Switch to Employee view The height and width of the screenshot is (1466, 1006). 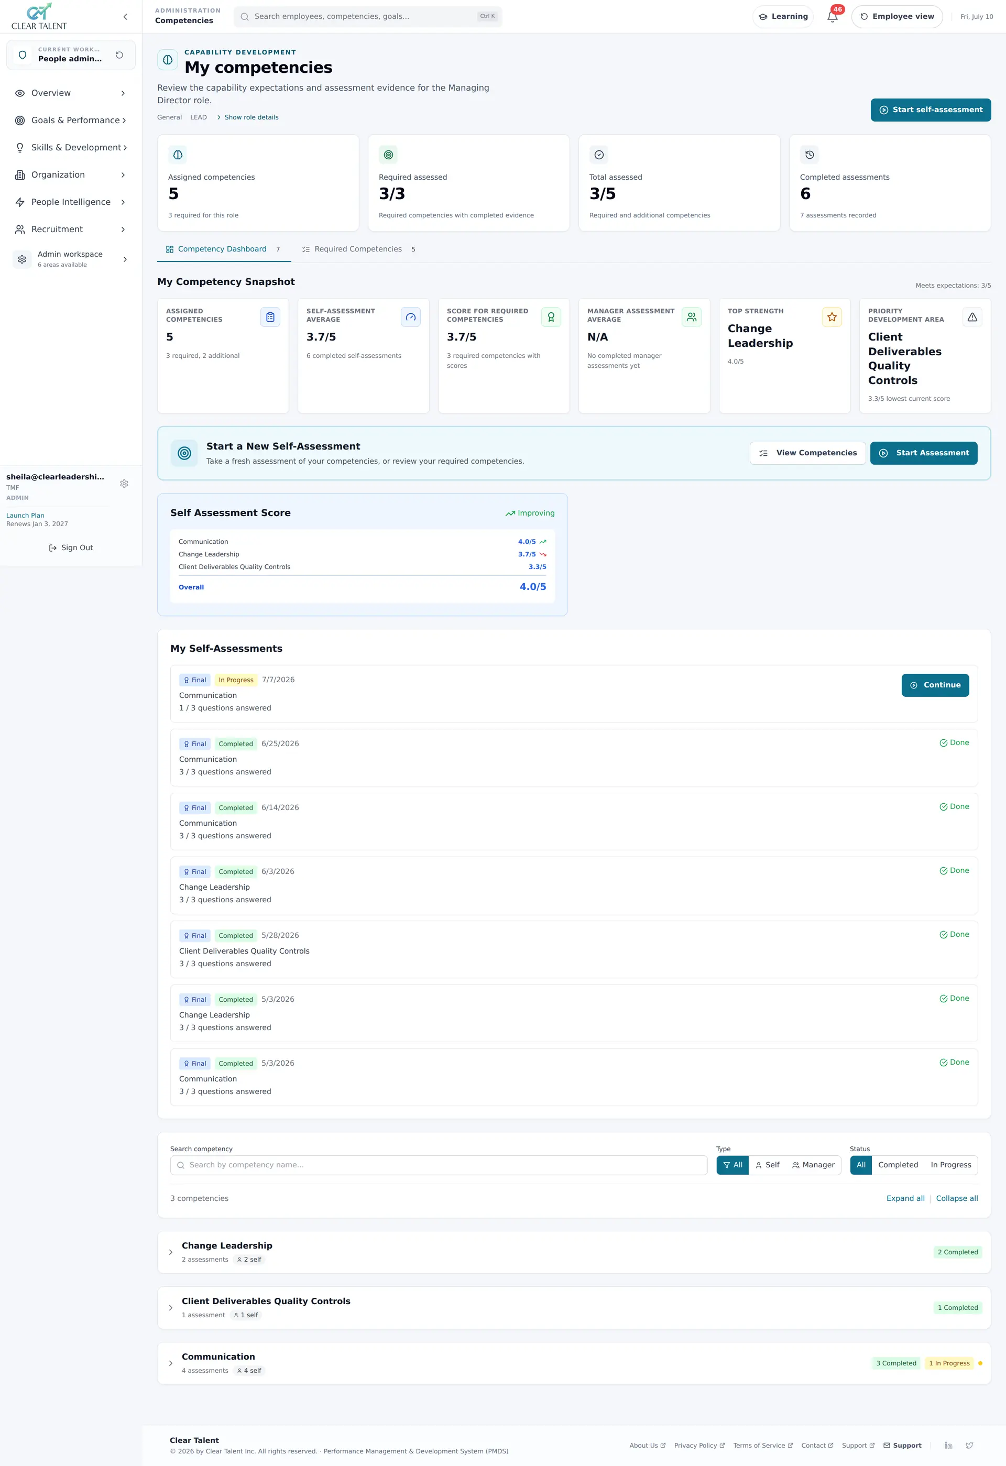tap(897, 17)
